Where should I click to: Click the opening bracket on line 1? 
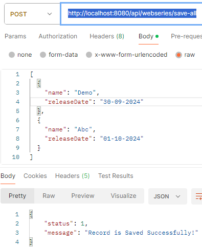(x=32, y=74)
